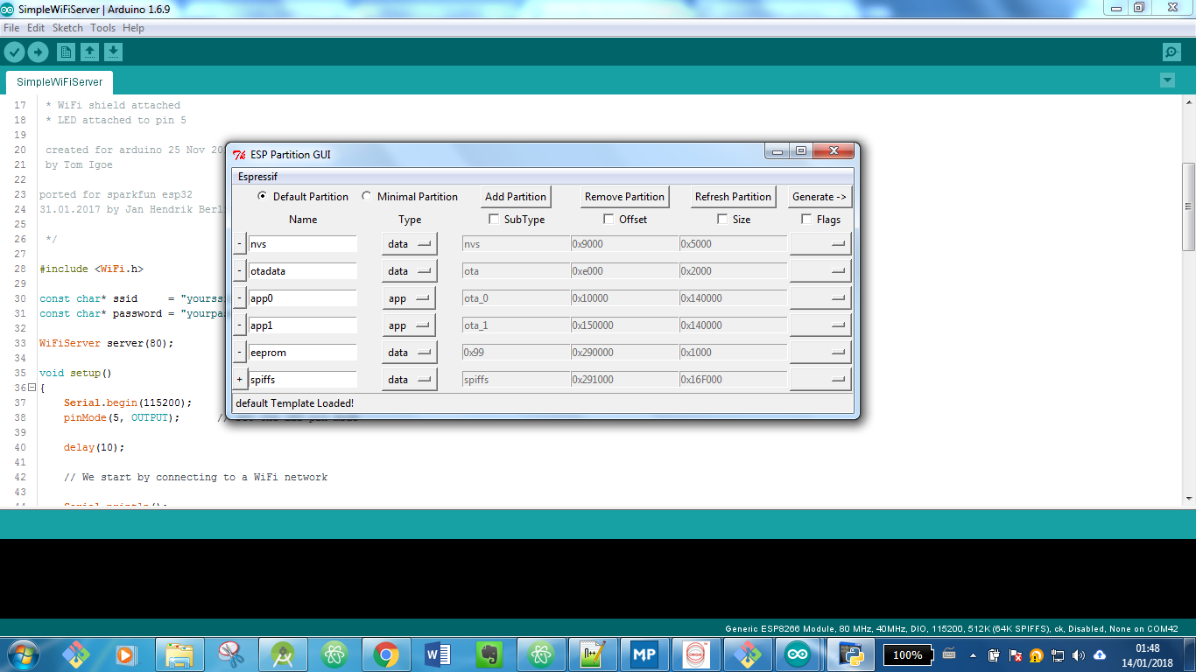The height and width of the screenshot is (672, 1196).
Task: Open the Type dropdown for the otadata row
Action: pos(409,271)
